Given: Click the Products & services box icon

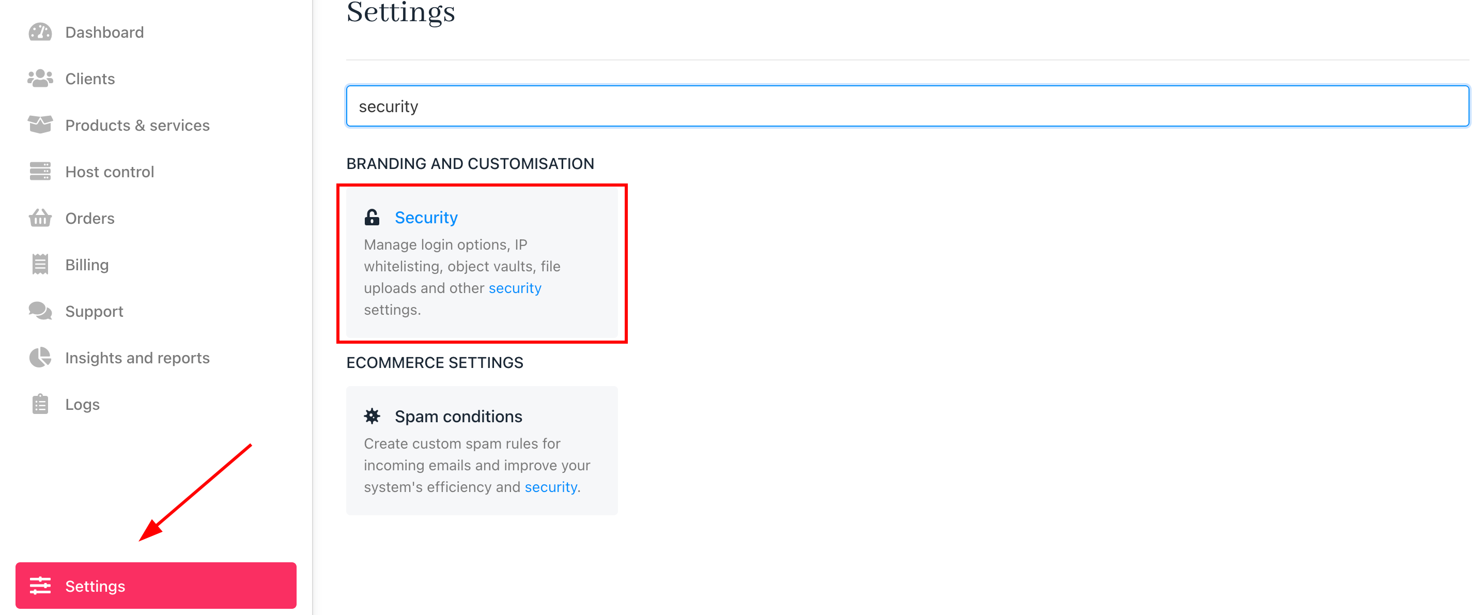Looking at the screenshot, I should pos(40,125).
